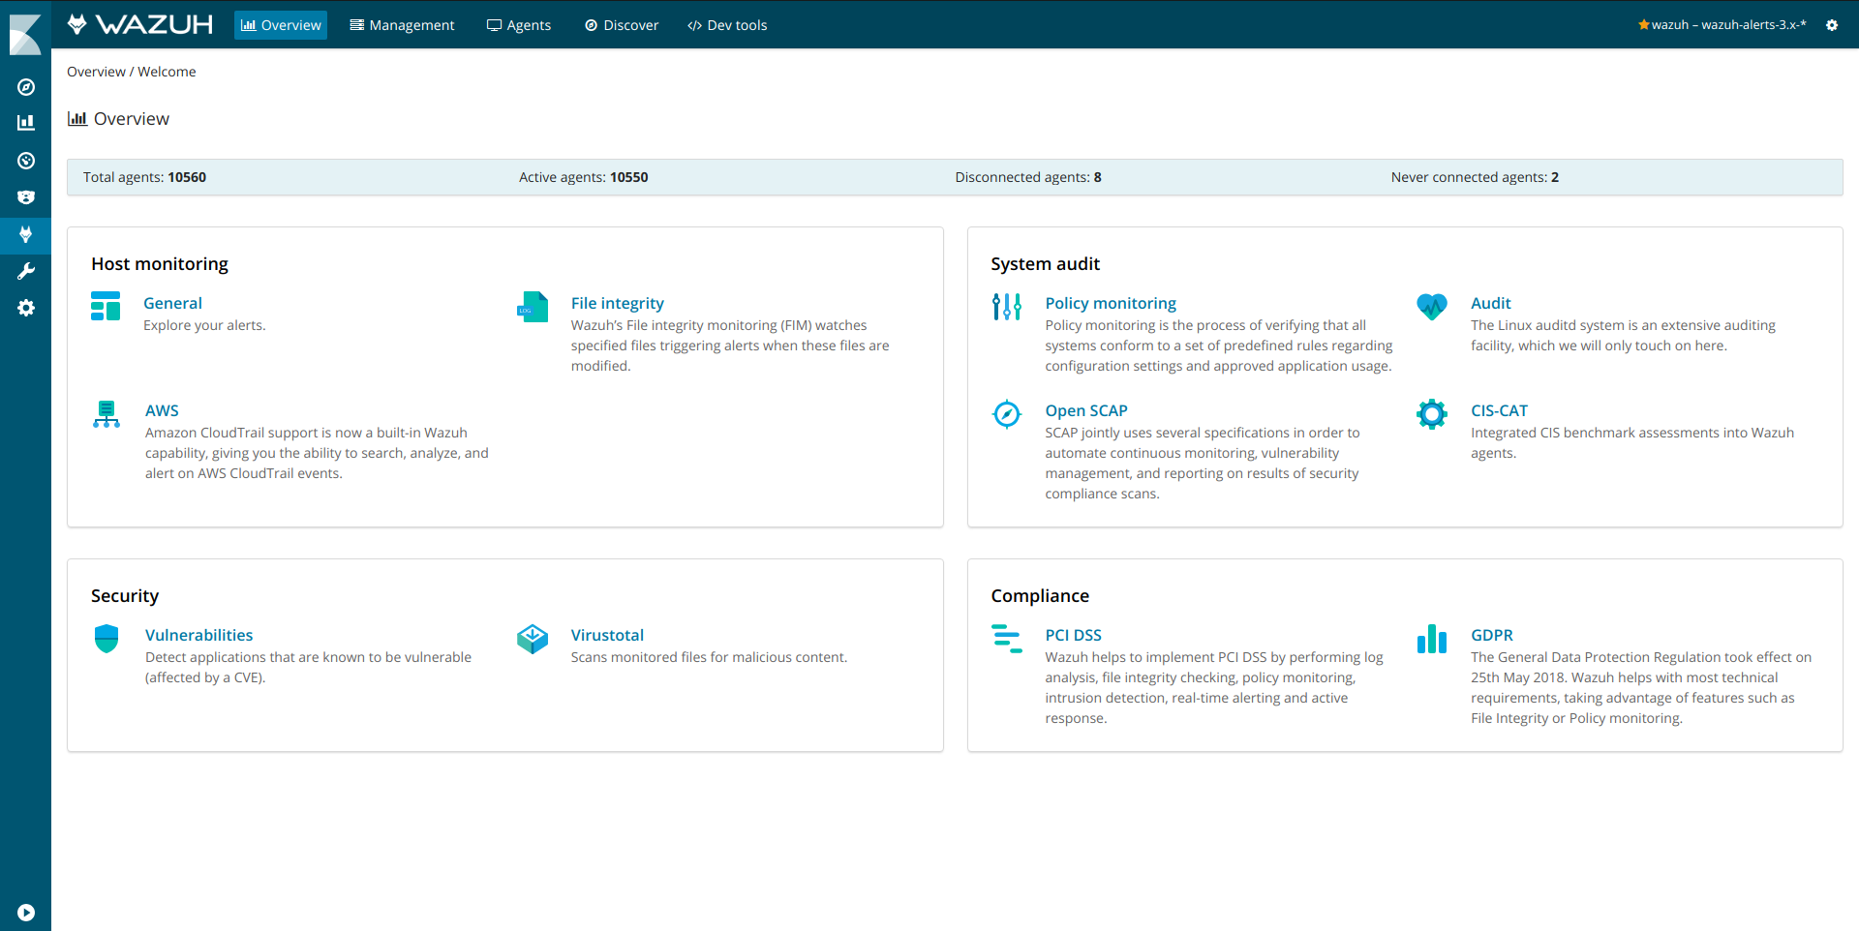
Task: Click the 'Total agents: 10560' text
Action: [144, 177]
